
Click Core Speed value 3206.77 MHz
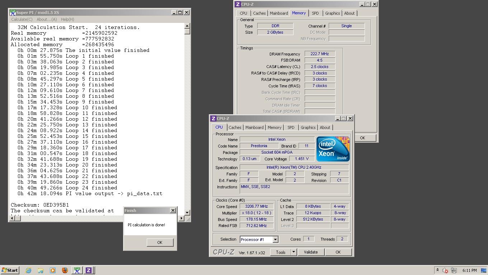(x=257, y=206)
